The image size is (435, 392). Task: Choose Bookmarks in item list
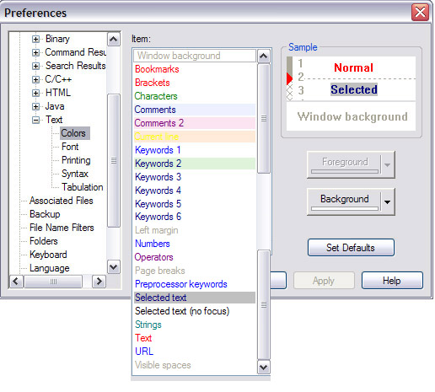[x=195, y=69]
